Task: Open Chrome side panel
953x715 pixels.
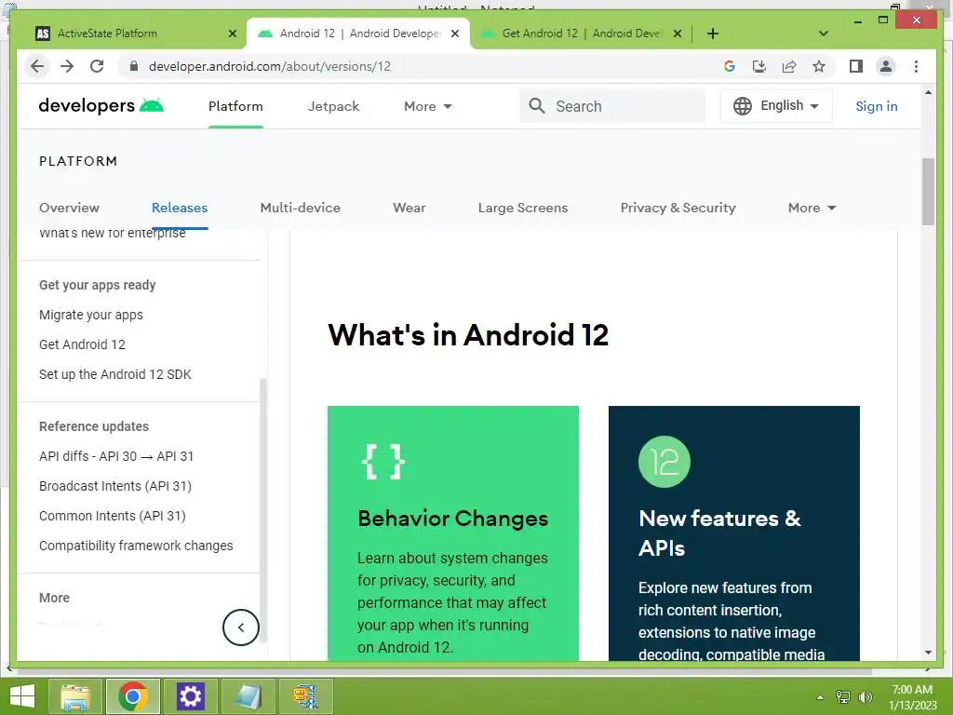Action: click(856, 66)
